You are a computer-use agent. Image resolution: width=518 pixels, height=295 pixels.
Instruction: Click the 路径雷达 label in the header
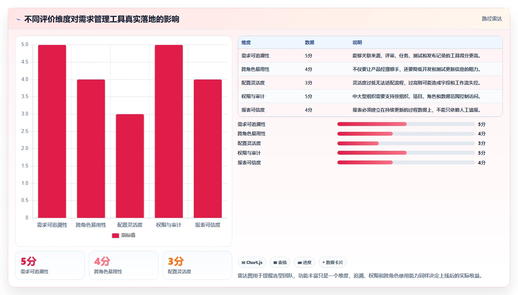pos(492,19)
